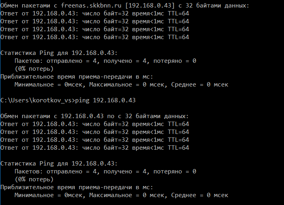Click "(0% потерь)" in the upper statistics

tap(34, 69)
